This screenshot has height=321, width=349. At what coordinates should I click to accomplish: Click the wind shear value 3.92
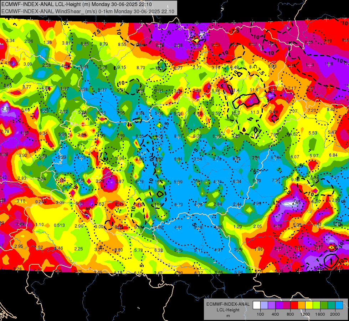click(23, 155)
